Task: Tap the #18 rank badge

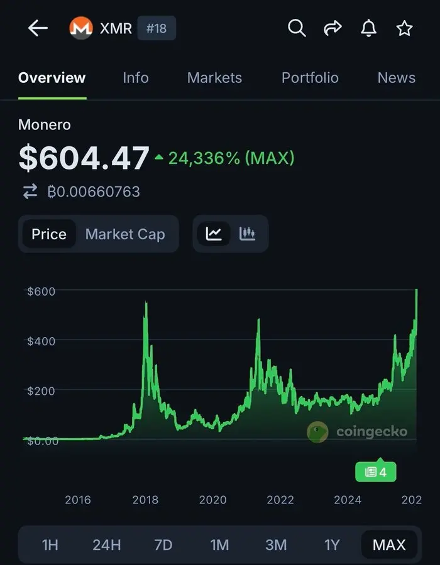Action: pos(157,28)
